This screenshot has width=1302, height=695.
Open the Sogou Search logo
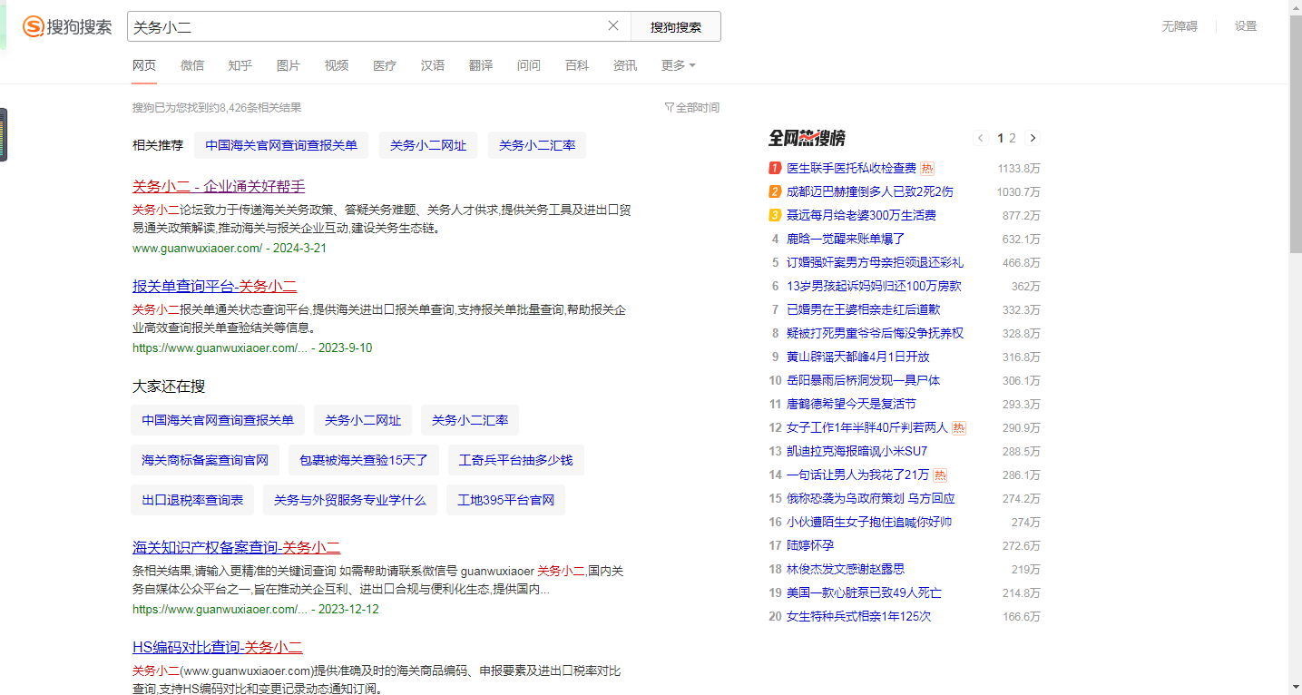point(67,26)
